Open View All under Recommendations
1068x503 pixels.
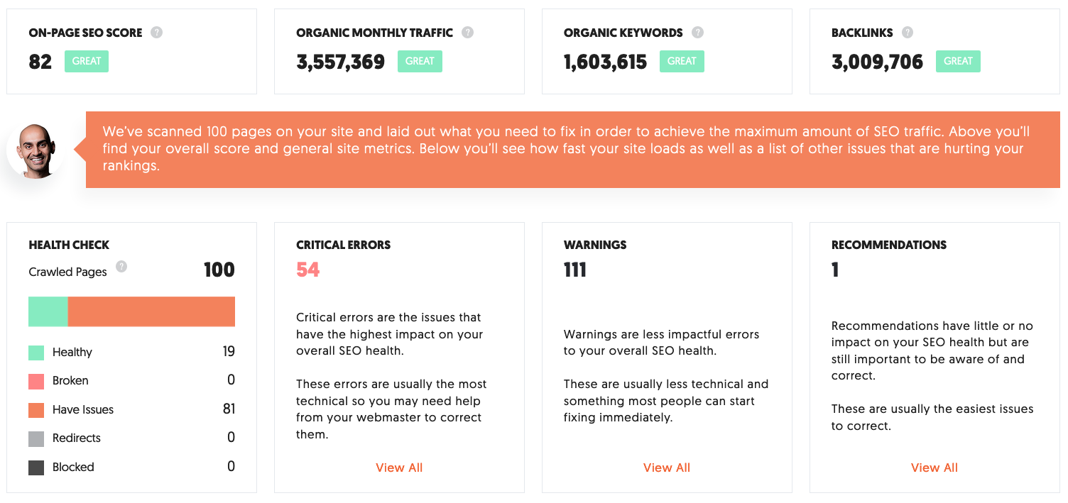[934, 468]
